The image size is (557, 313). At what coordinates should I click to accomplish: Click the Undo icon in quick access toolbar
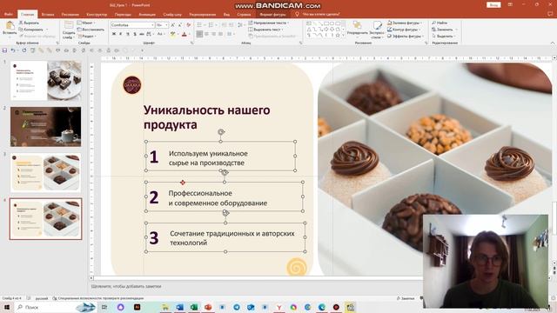point(13,50)
